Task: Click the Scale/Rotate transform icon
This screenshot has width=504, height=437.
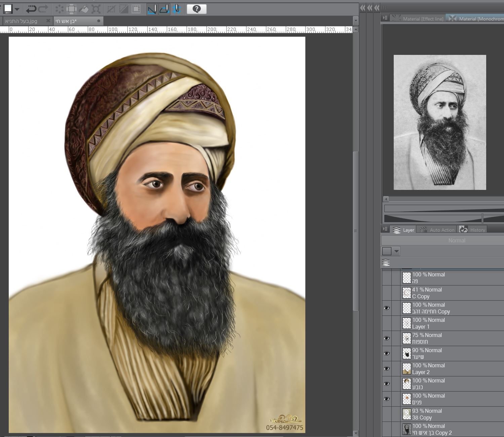Action: (x=96, y=9)
